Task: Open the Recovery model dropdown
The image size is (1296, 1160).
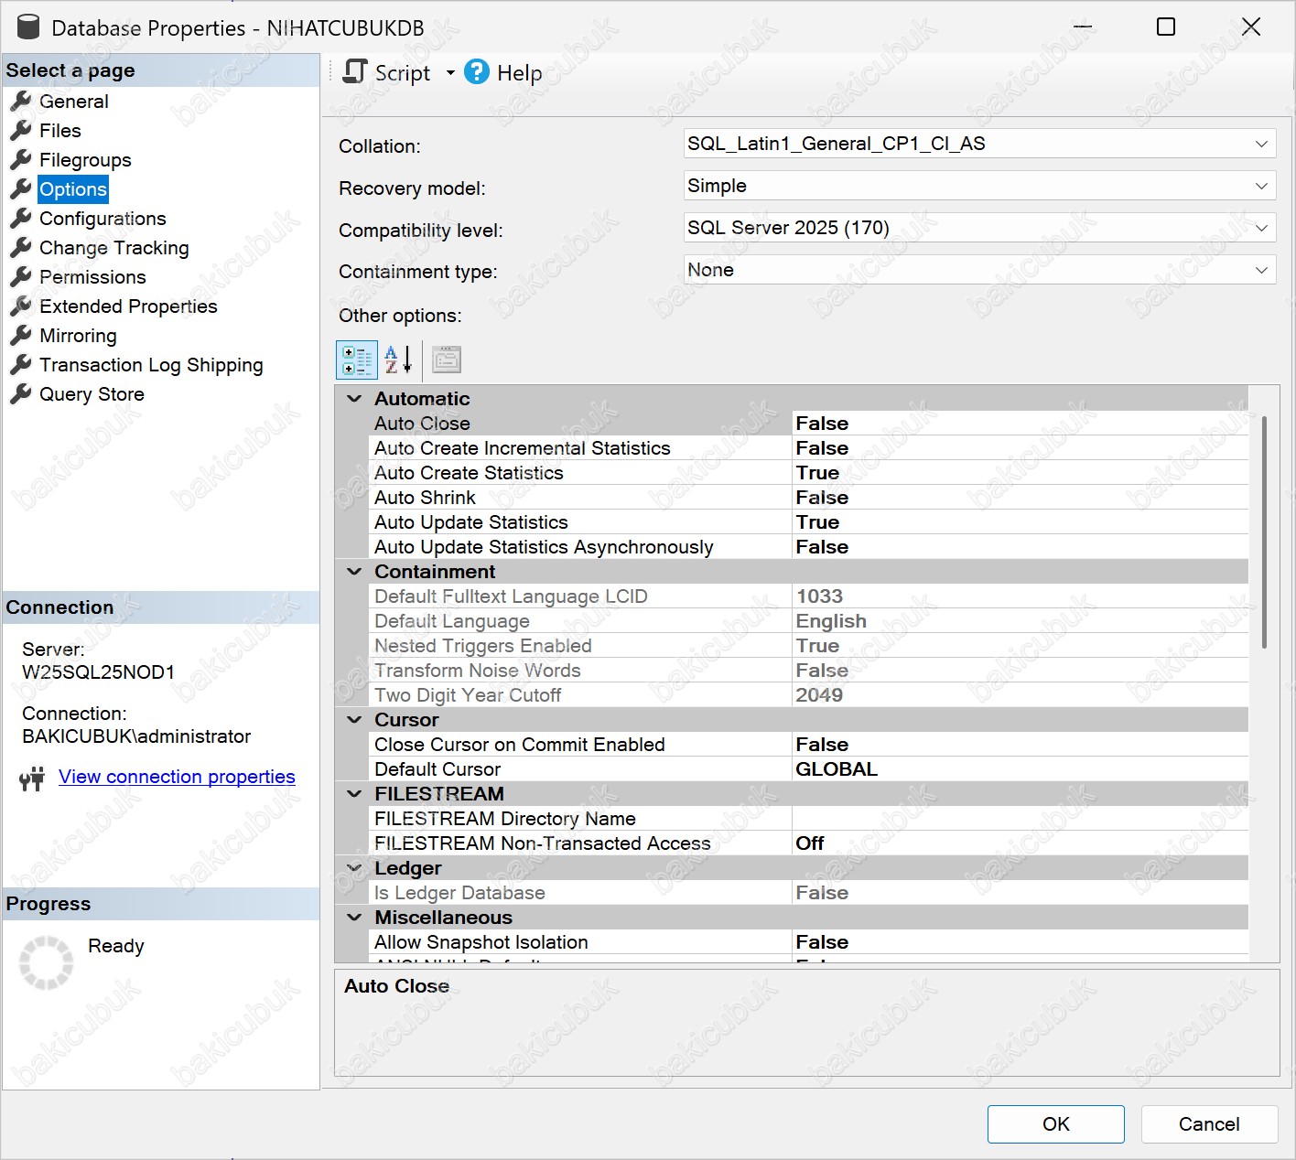Action: coord(1260,187)
